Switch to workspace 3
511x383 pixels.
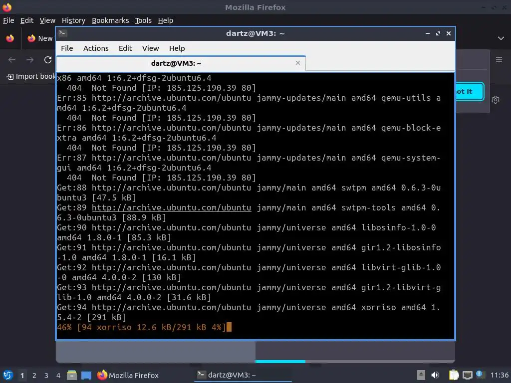pyautogui.click(x=46, y=376)
